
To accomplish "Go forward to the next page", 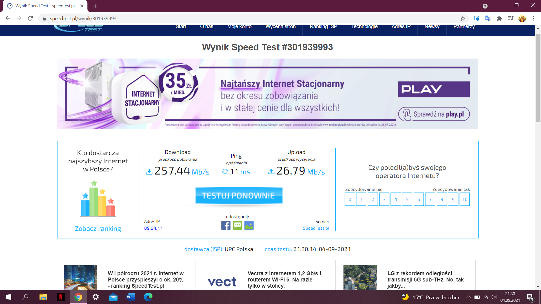I will click(x=19, y=19).
